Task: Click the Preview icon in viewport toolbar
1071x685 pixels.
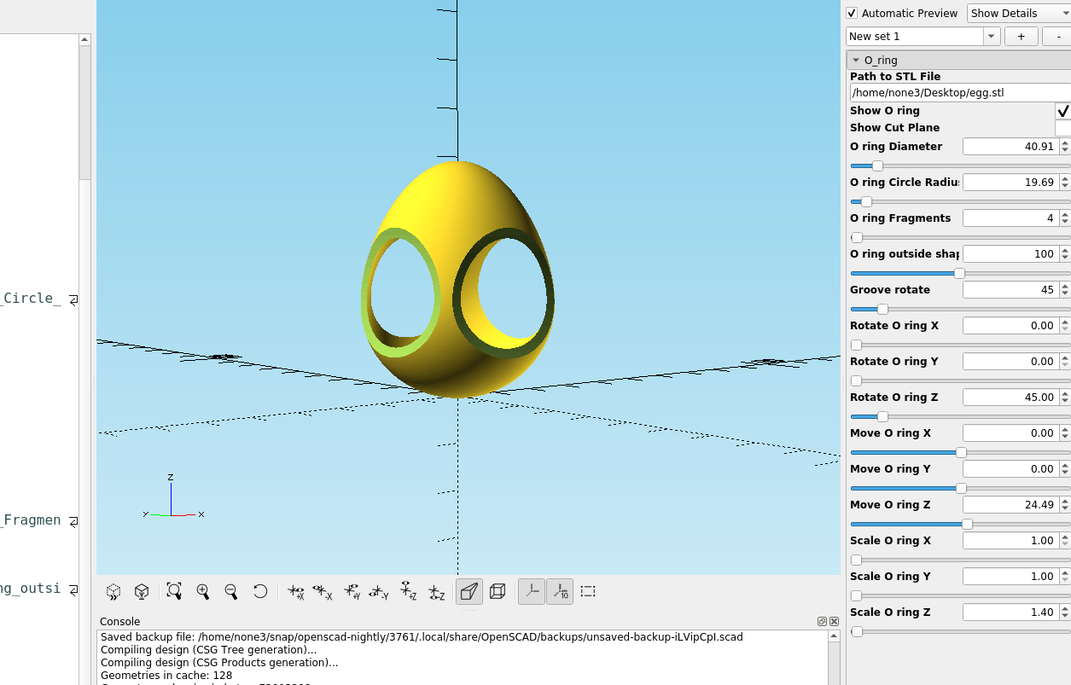Action: point(114,591)
